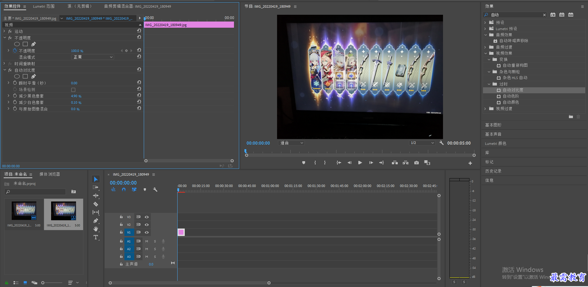Screen dimensions: 588x287
Task: Switch to Lumetri Scopes tab
Action: 44,6
